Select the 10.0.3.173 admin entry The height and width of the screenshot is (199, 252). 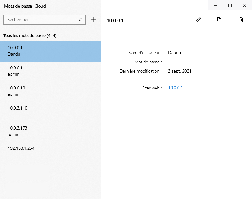point(51,132)
